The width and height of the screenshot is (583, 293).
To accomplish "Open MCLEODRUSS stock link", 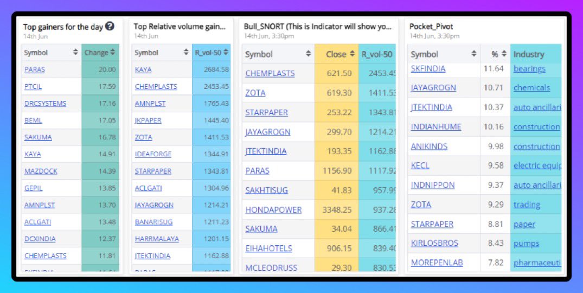I will click(x=271, y=267).
